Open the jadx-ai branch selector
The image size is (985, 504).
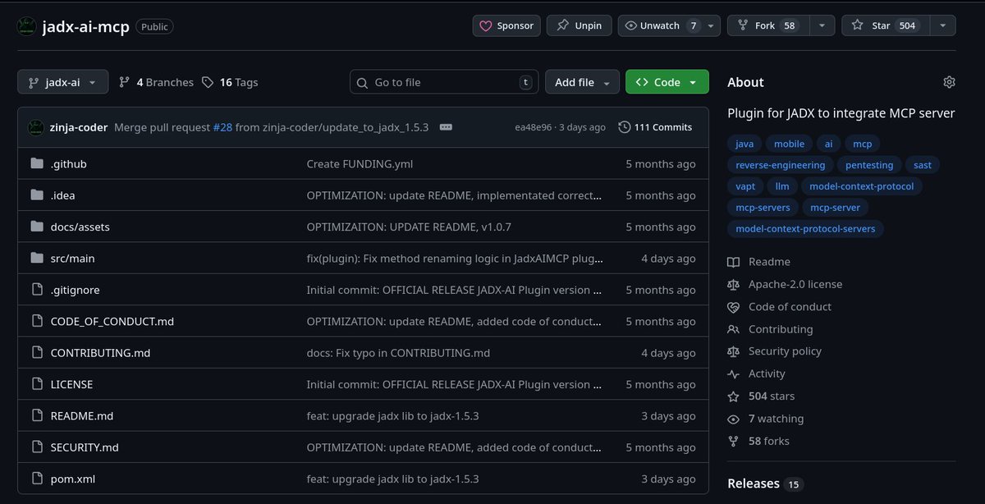coord(62,82)
